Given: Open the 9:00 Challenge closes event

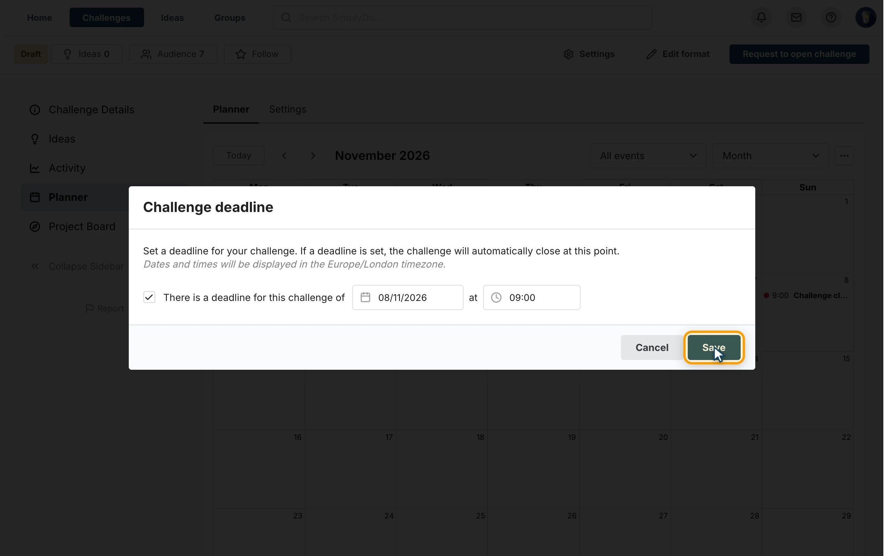Looking at the screenshot, I should pos(806,295).
